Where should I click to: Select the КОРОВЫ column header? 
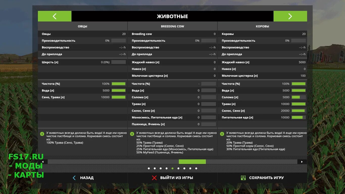[x=262, y=26]
